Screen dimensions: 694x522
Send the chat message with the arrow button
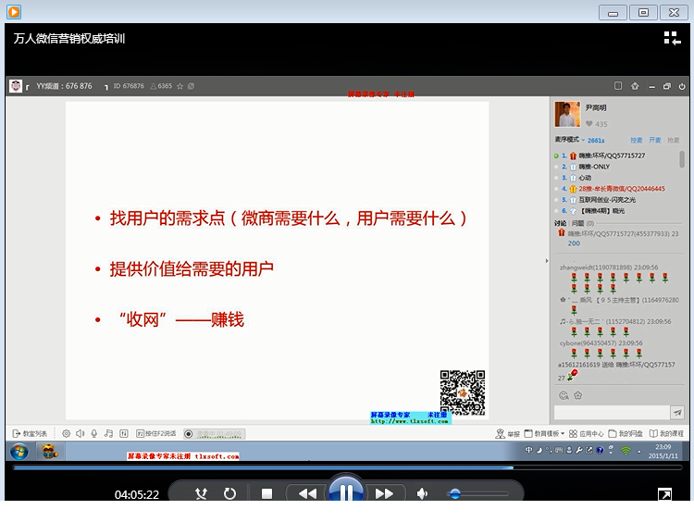click(677, 413)
